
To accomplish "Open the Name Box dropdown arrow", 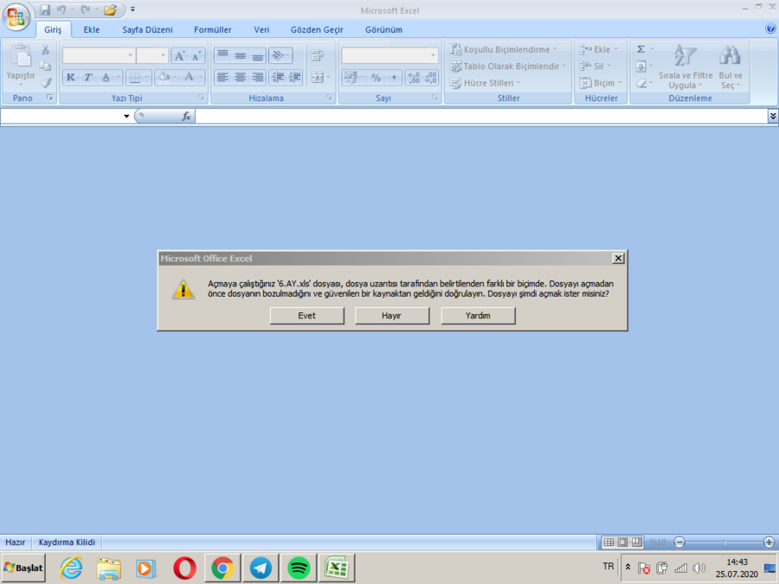I will [126, 116].
